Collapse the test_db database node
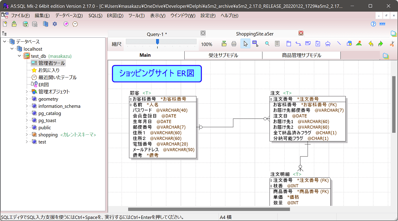Viewport: 398px width, 221px height. tap(19, 56)
